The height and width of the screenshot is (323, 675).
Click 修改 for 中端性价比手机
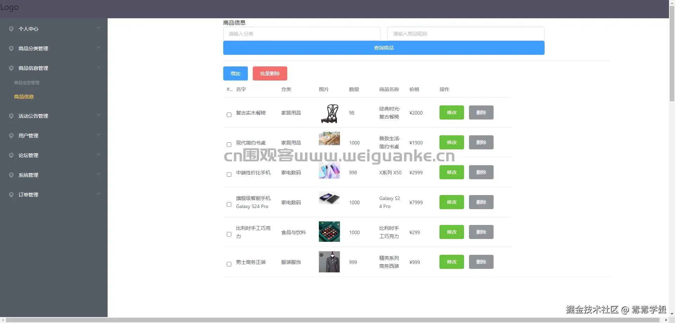tap(452, 172)
